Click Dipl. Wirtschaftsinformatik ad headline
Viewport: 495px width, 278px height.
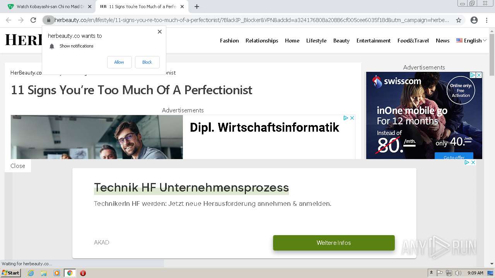pyautogui.click(x=265, y=127)
